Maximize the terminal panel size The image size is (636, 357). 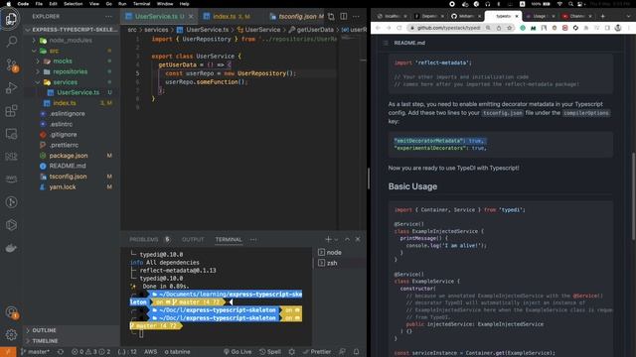[x=347, y=239]
